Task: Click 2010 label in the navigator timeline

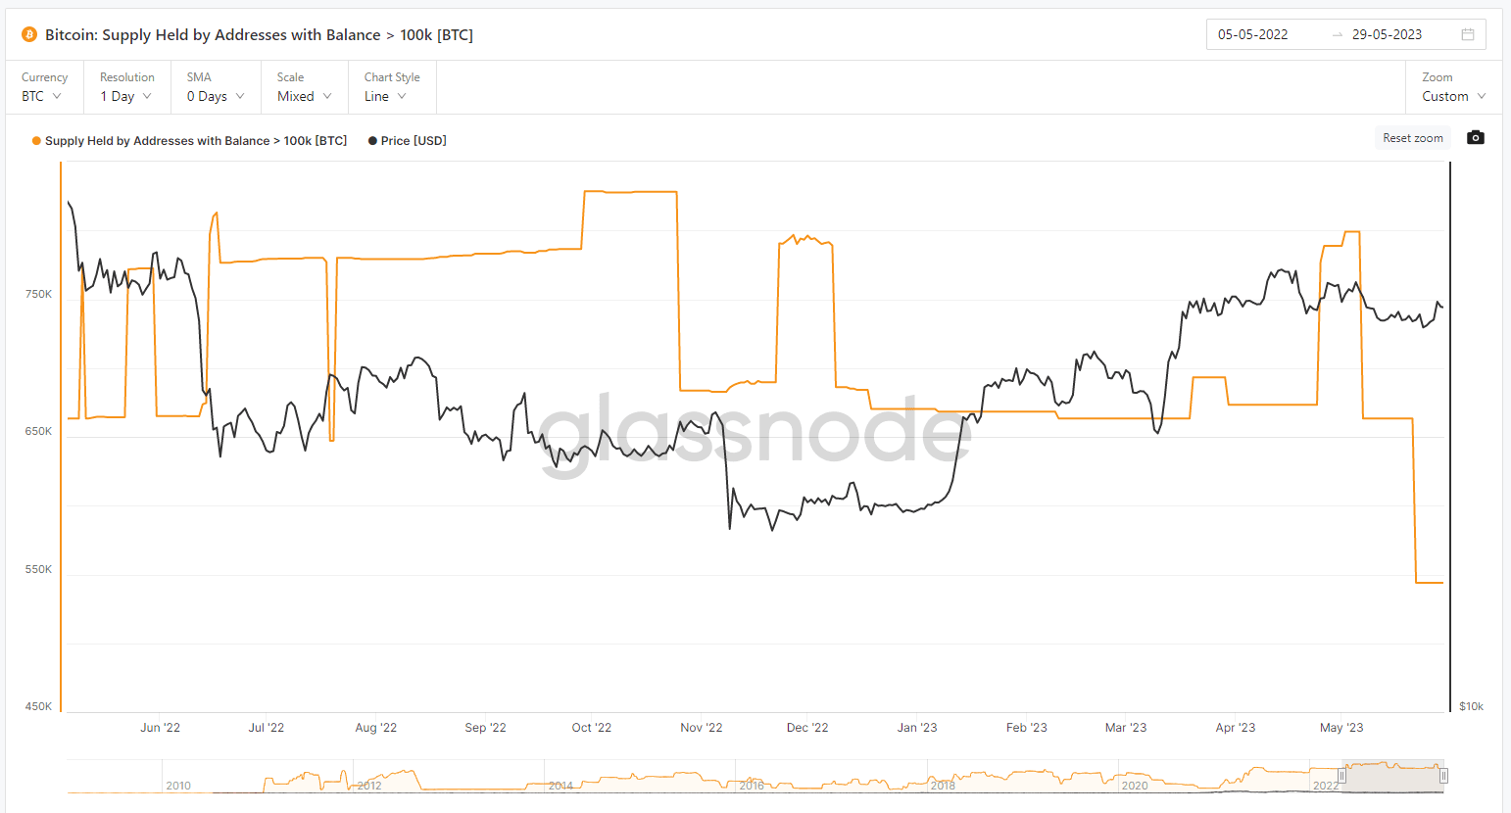Action: click(178, 786)
